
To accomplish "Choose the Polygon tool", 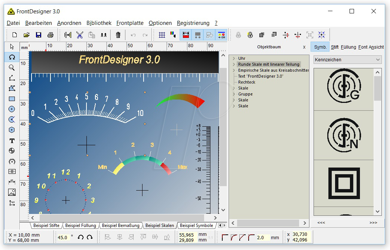I will pos(12,88).
